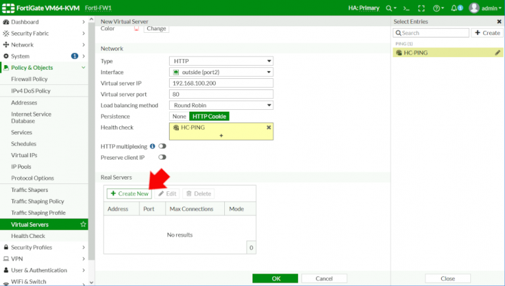Toggle Preserve client IP switch
This screenshot has height=286, width=505.
tap(162, 157)
